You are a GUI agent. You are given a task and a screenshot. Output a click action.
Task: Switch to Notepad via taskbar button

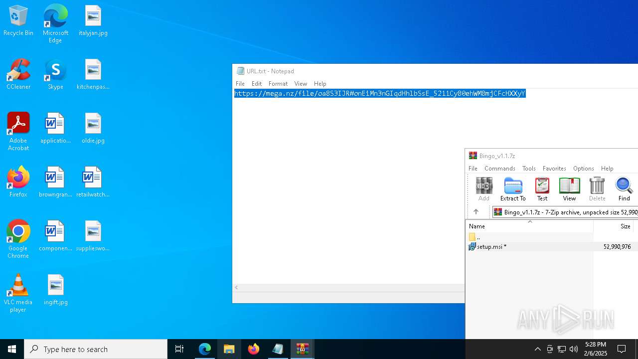278,349
